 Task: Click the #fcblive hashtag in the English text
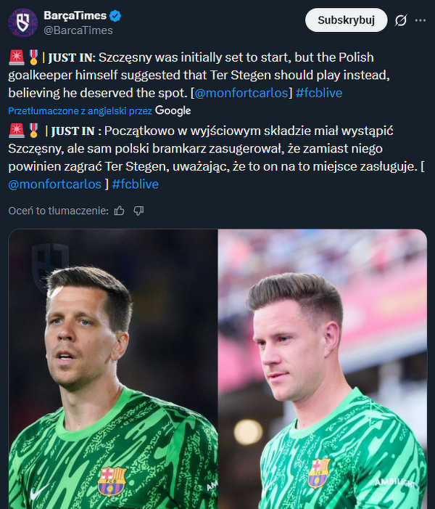click(x=319, y=93)
